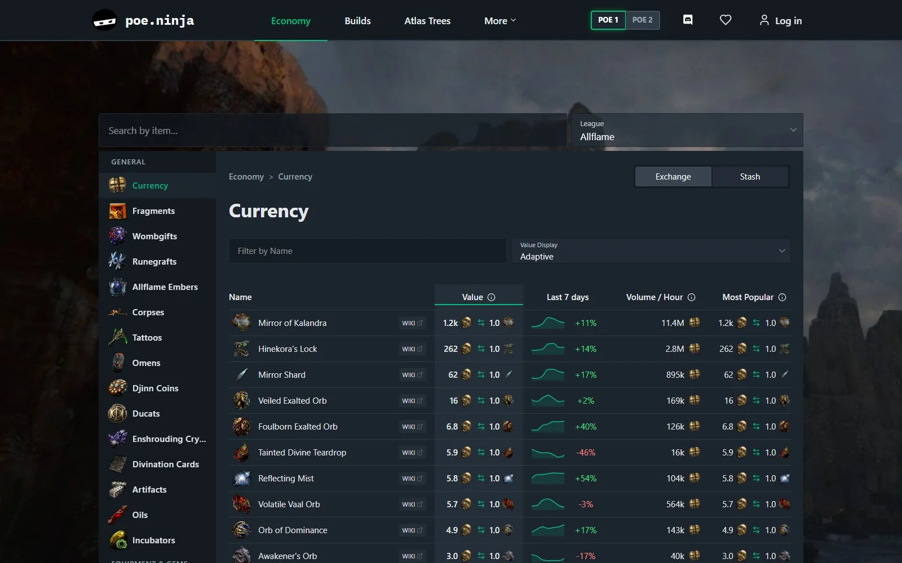Click the Reflecting Mist +54% change

[586, 479]
